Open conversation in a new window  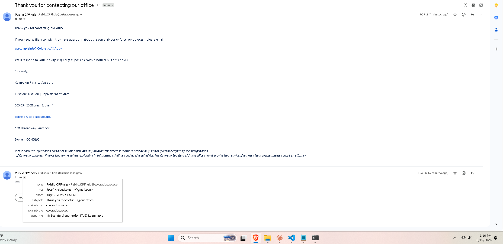click(481, 5)
